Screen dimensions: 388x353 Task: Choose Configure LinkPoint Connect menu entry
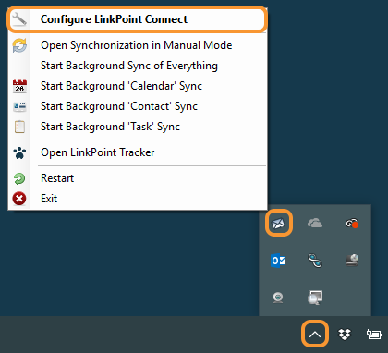tap(138, 19)
